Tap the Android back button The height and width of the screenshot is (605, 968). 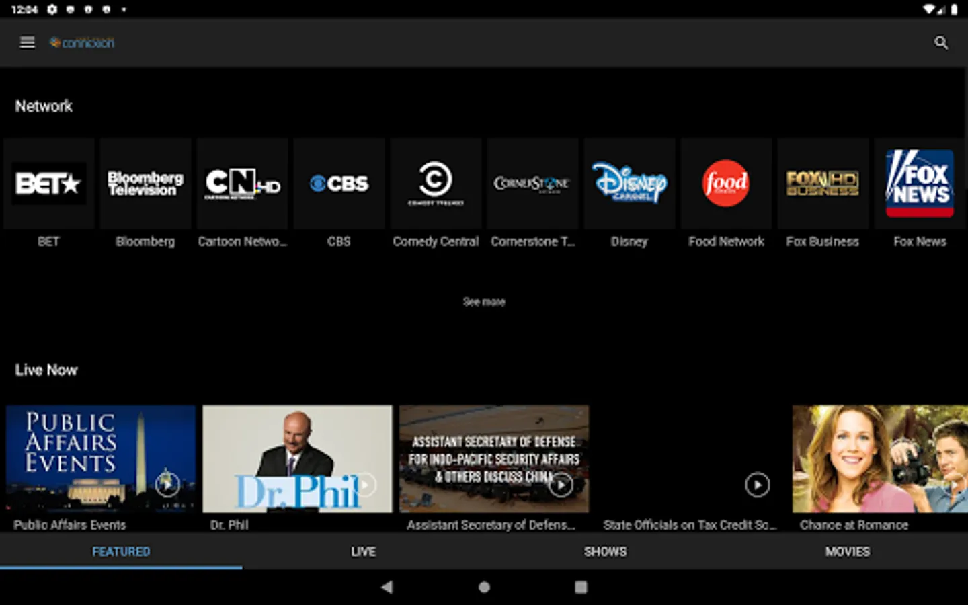387,587
